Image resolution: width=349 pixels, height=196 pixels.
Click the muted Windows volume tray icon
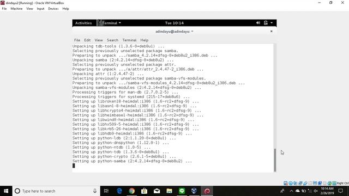click(x=316, y=191)
